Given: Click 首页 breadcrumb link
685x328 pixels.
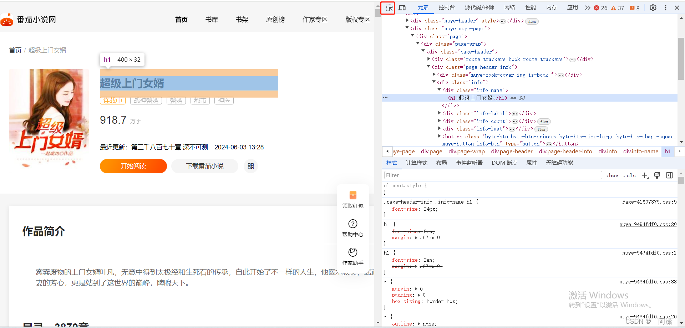Looking at the screenshot, I should coord(15,50).
